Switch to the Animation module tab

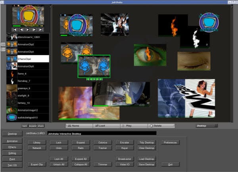12,141
